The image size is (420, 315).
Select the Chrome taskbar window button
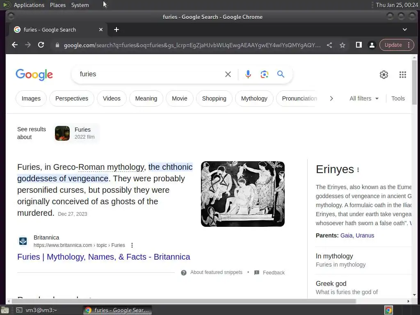point(117,310)
